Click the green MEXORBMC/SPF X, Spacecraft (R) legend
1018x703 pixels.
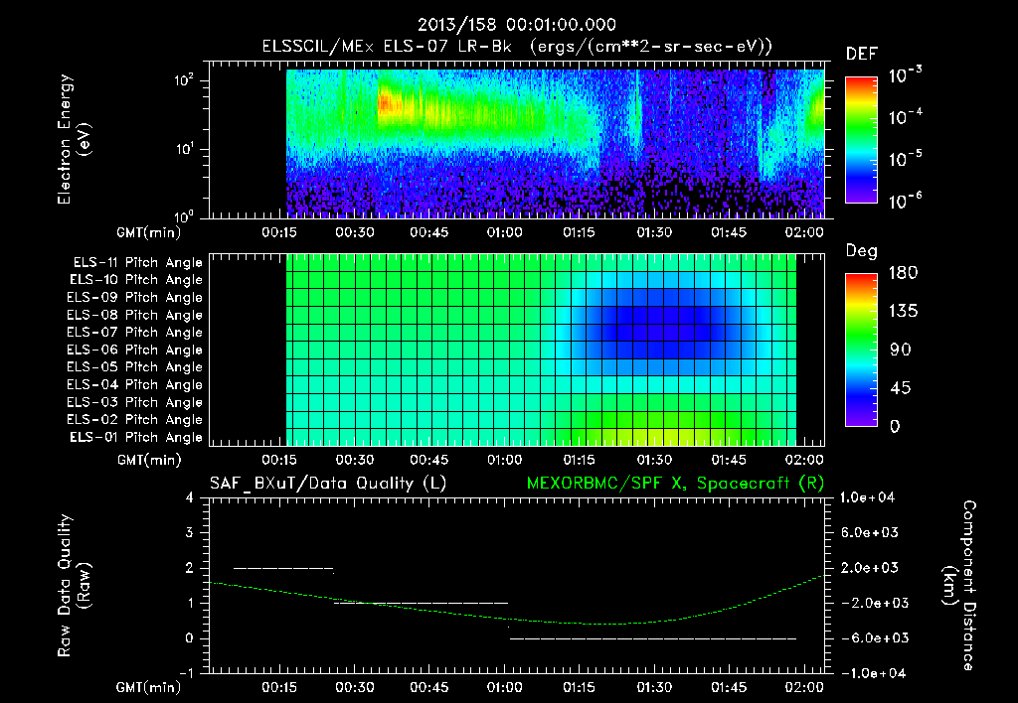click(675, 484)
